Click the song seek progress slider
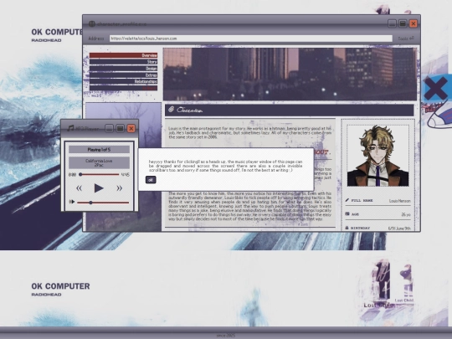The width and height of the screenshot is (452, 339). click(x=99, y=174)
